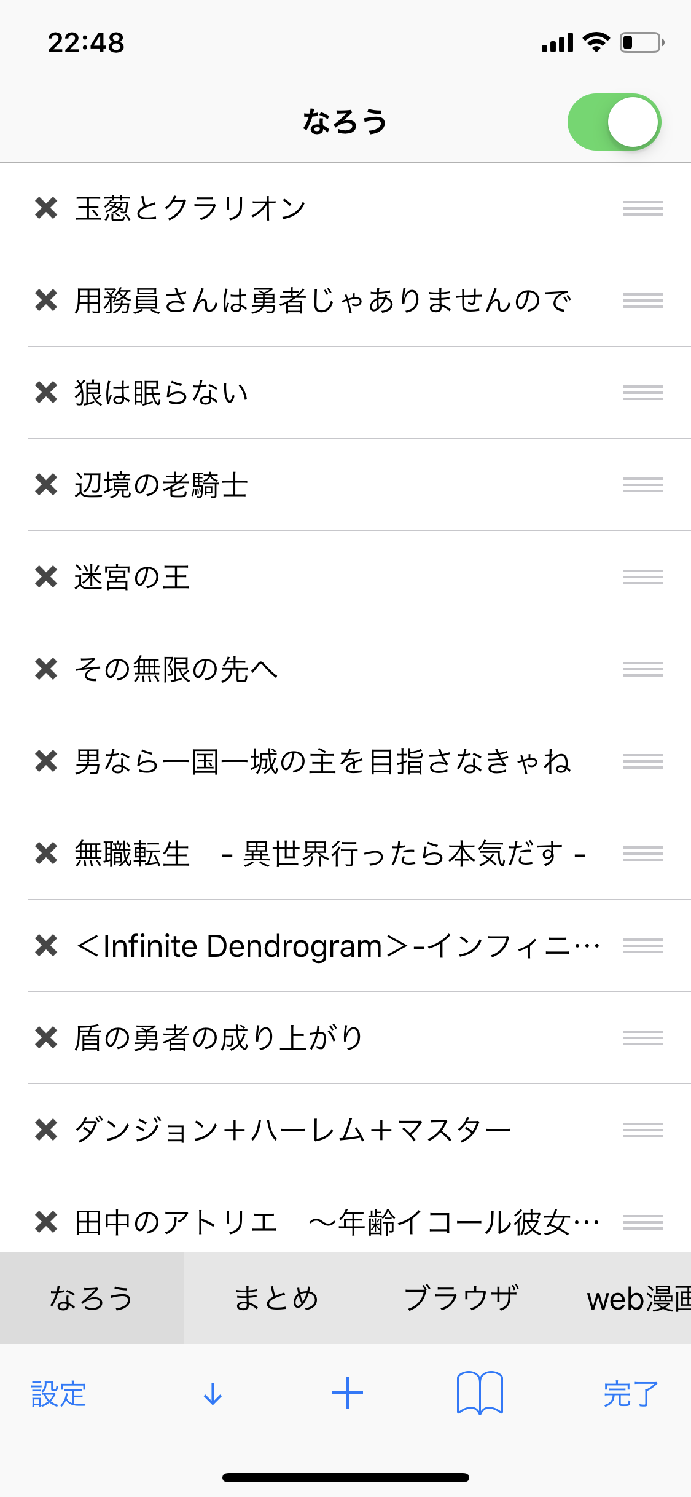
Task: Select the なろう tab in bottom bar
Action: 92,1299
